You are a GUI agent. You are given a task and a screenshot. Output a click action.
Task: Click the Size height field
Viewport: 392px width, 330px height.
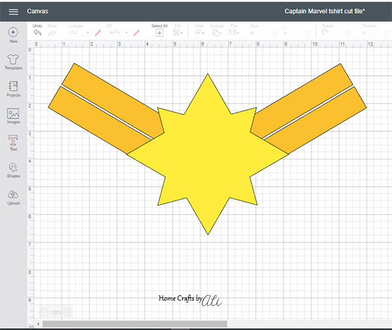coord(297,33)
